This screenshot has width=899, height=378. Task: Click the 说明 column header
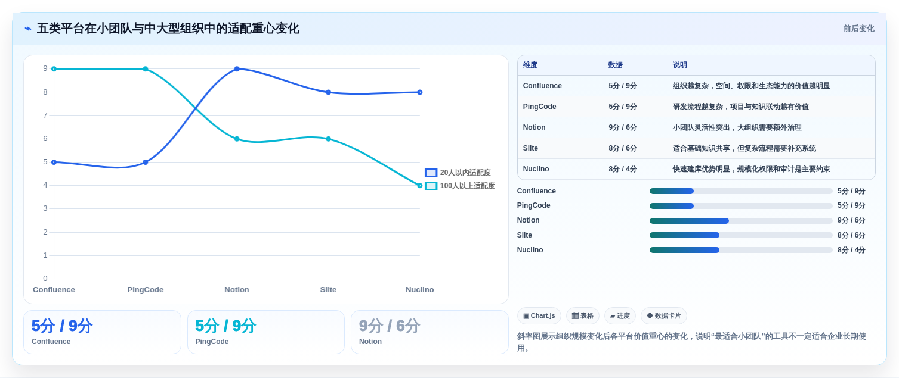pos(679,65)
